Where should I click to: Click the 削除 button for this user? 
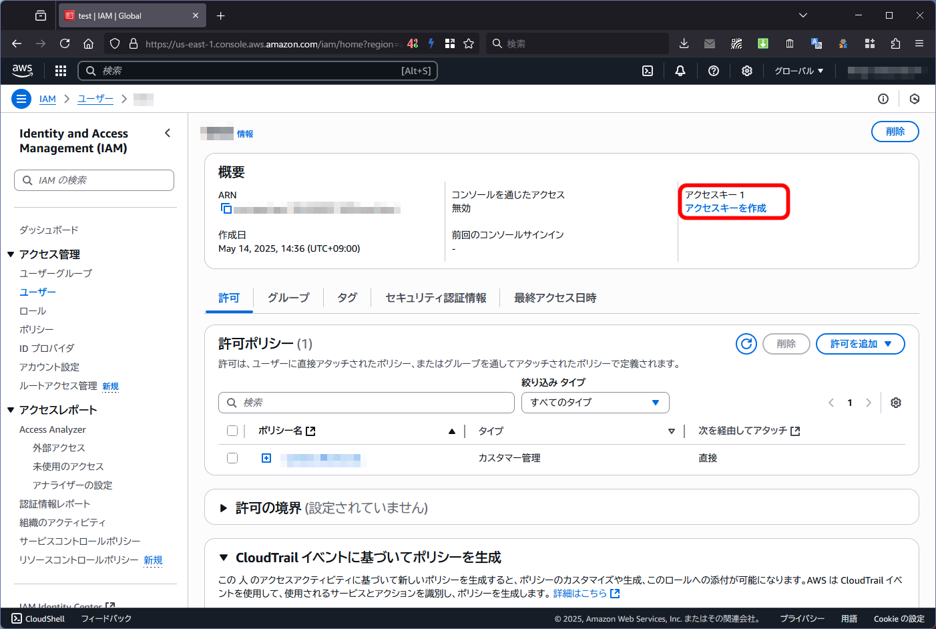coord(895,132)
